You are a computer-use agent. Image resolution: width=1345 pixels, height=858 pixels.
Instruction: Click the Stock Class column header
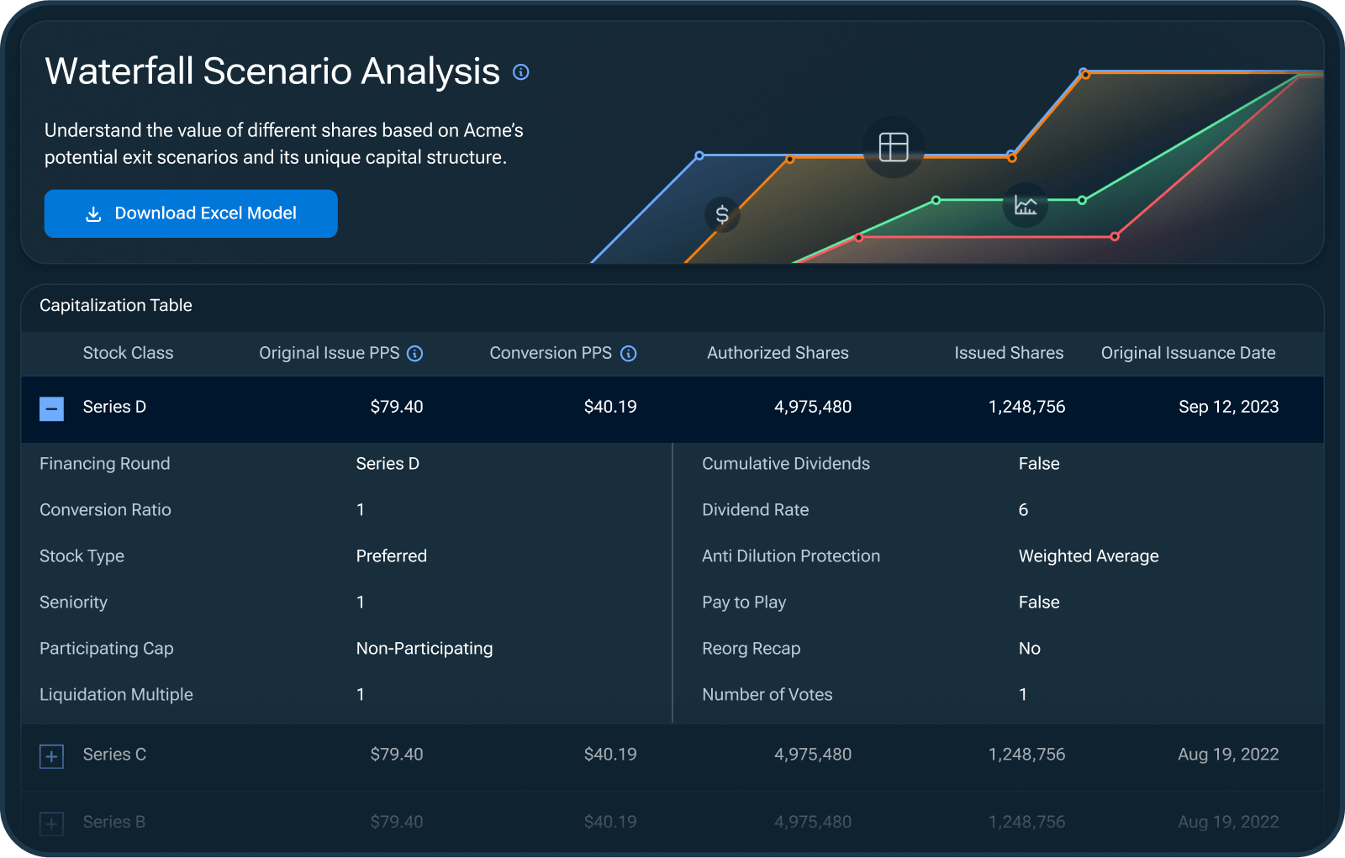point(128,353)
